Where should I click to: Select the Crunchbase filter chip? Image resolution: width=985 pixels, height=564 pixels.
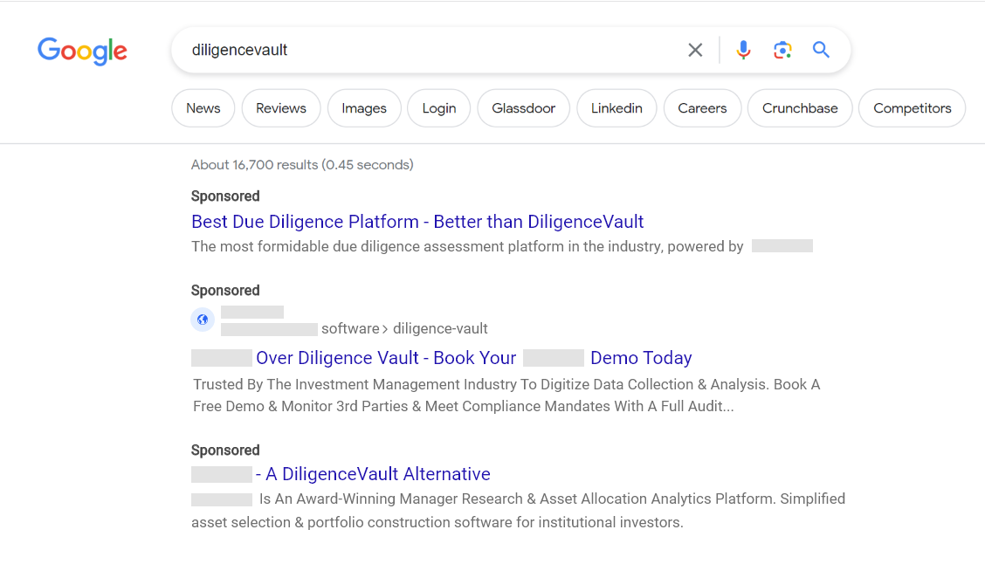(799, 107)
